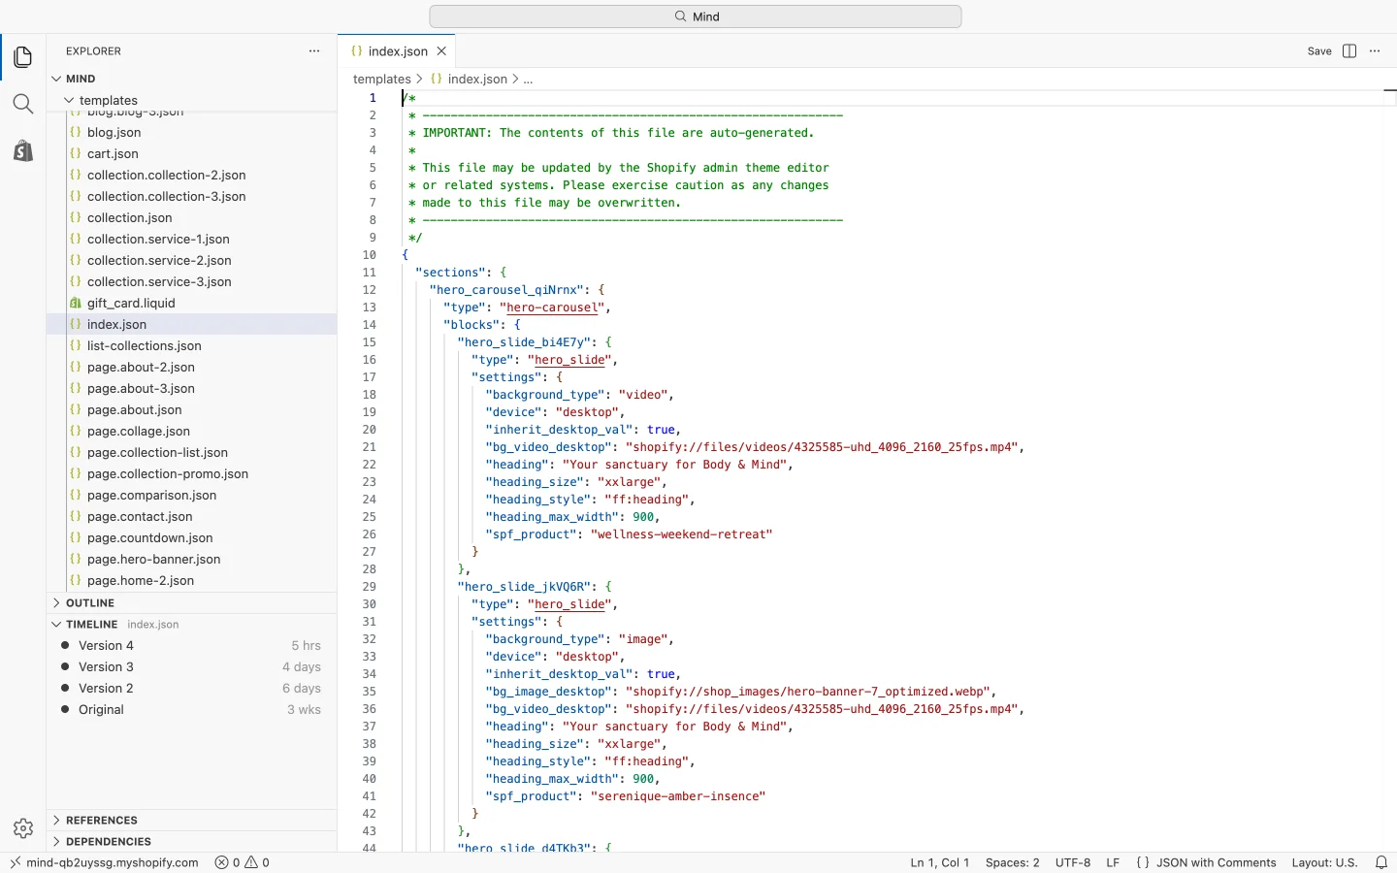Open gift_card.liquid file

(x=192, y=303)
